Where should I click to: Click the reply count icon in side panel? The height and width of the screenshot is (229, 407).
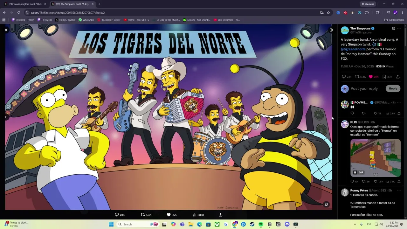344,77
